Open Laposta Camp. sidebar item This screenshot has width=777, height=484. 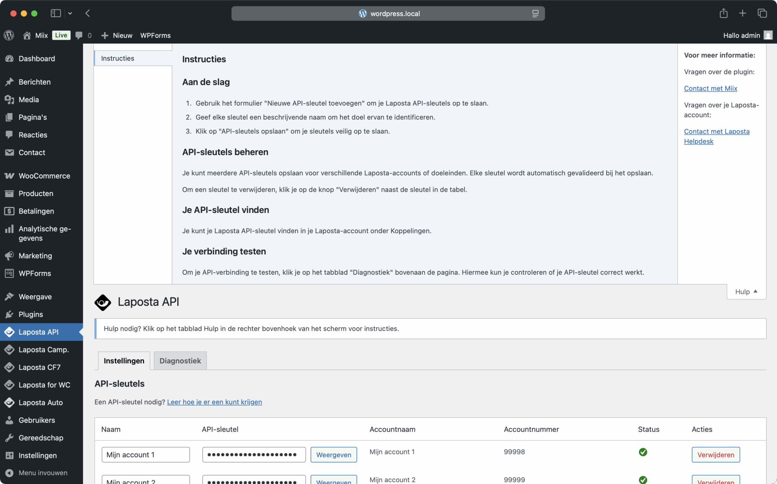pyautogui.click(x=43, y=350)
